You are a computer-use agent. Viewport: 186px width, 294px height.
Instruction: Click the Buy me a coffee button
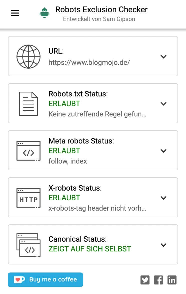(x=45, y=280)
